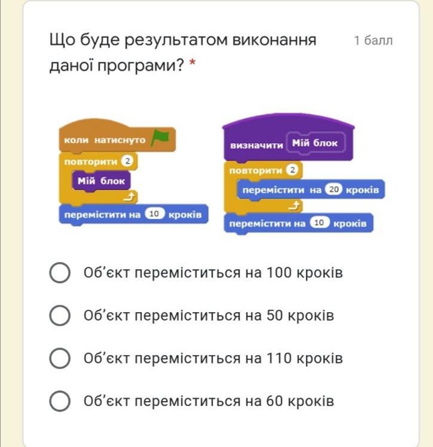
Task: Click the 'коли натиснуто' text on hat block
Action: (105, 140)
